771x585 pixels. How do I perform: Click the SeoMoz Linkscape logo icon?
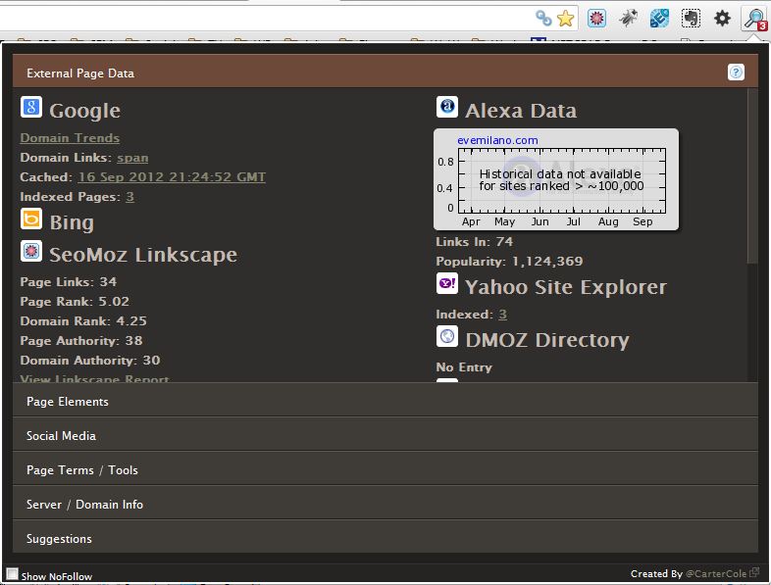coord(31,251)
